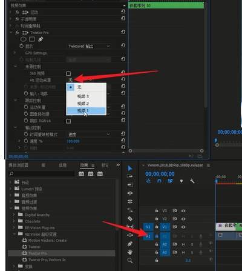Click the effects panel search field
This screenshot has height=271, width=242.
[x=42, y=173]
